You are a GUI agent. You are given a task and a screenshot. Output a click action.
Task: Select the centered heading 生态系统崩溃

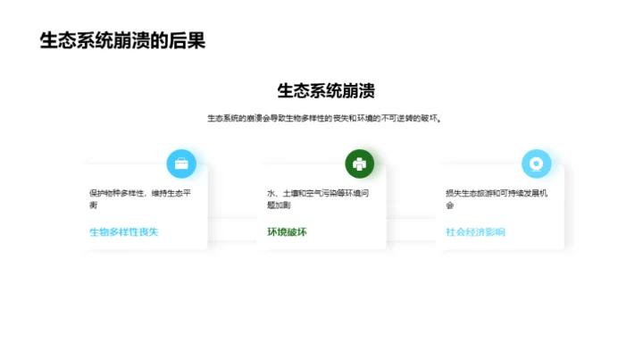326,90
